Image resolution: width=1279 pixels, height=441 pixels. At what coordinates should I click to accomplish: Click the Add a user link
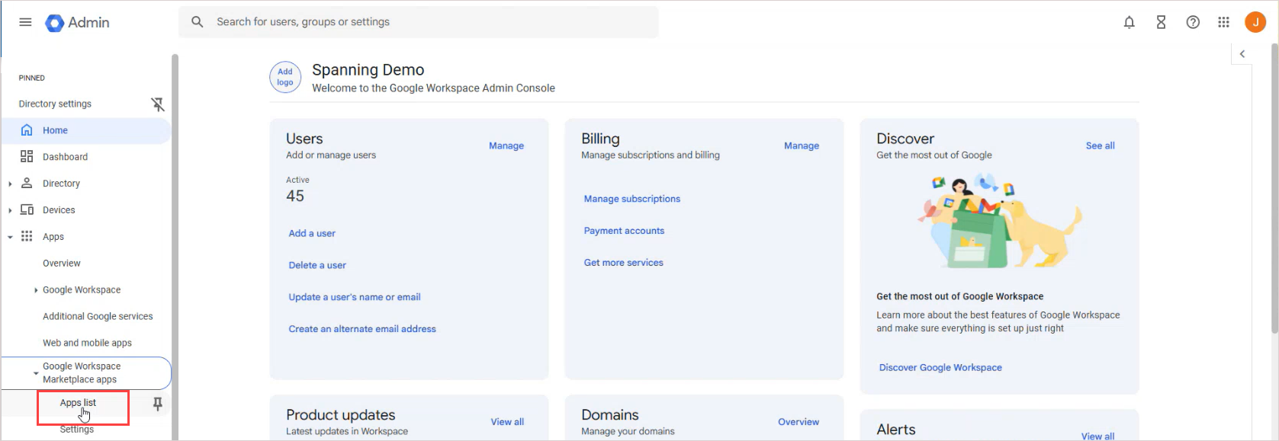[x=312, y=233]
